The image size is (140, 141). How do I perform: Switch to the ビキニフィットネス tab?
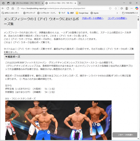(x=28, y=3)
